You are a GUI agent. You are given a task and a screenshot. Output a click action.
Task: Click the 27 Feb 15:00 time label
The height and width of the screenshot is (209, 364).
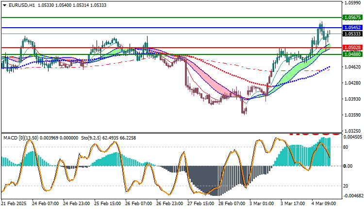tap(201, 204)
